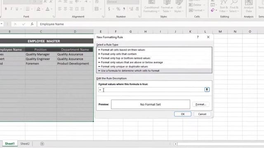Select column M header
The width and height of the screenshot is (264, 148).
pyautogui.click(x=220, y=32)
